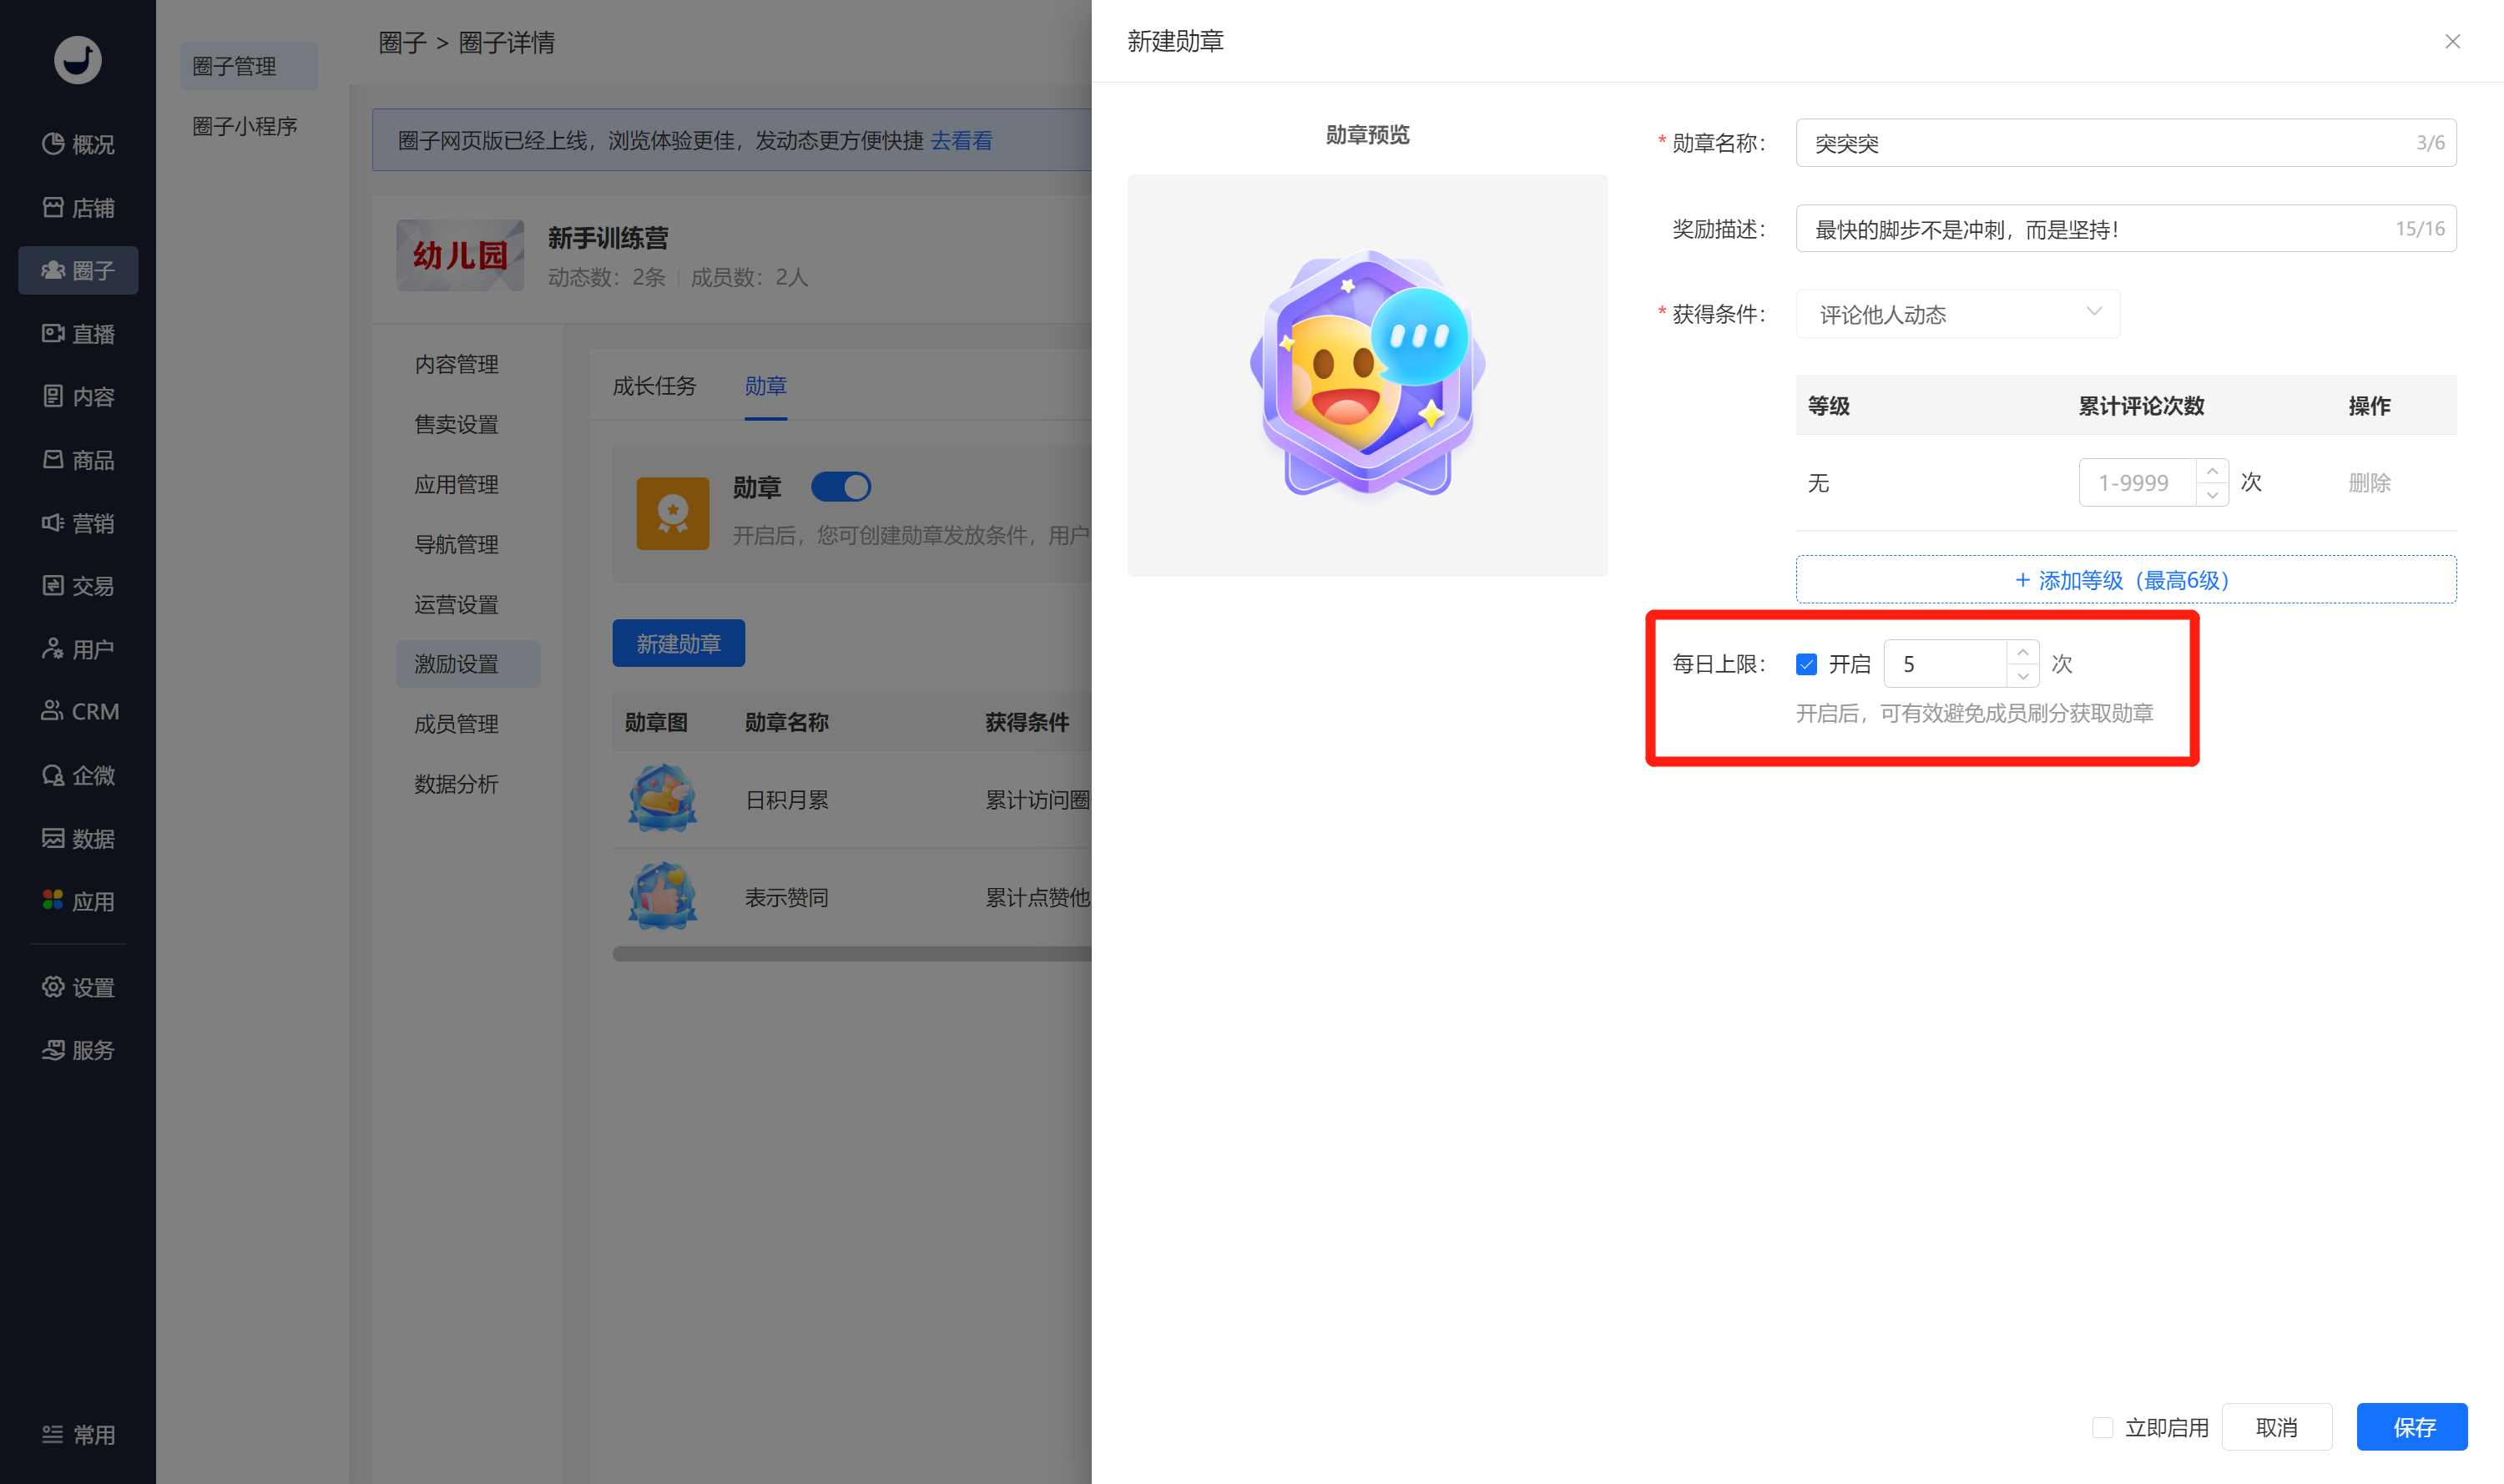Open the 企微 sidebar icon
2504x1484 pixels.
point(53,775)
